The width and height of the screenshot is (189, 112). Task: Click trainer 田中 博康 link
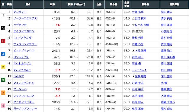coord(167,70)
